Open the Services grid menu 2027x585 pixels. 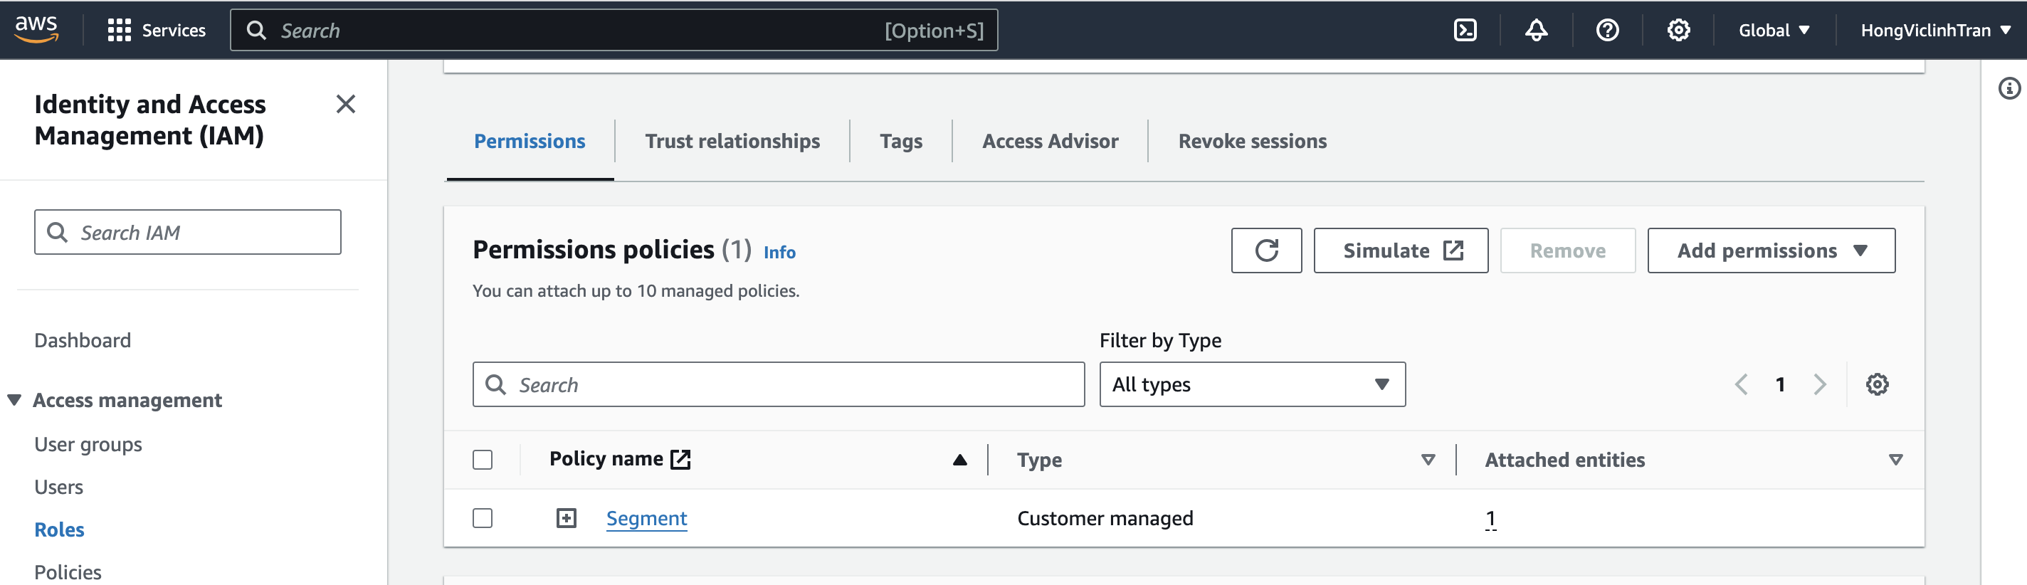120,30
